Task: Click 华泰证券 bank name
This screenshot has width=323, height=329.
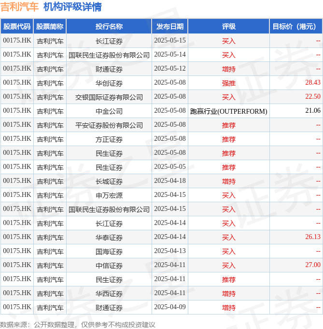Action: (109, 238)
